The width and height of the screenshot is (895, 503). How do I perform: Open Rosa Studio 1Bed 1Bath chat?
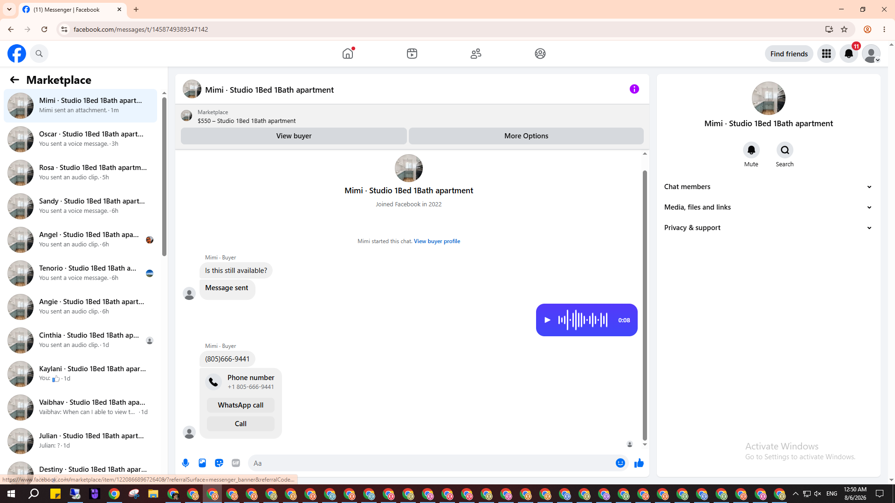[81, 172]
